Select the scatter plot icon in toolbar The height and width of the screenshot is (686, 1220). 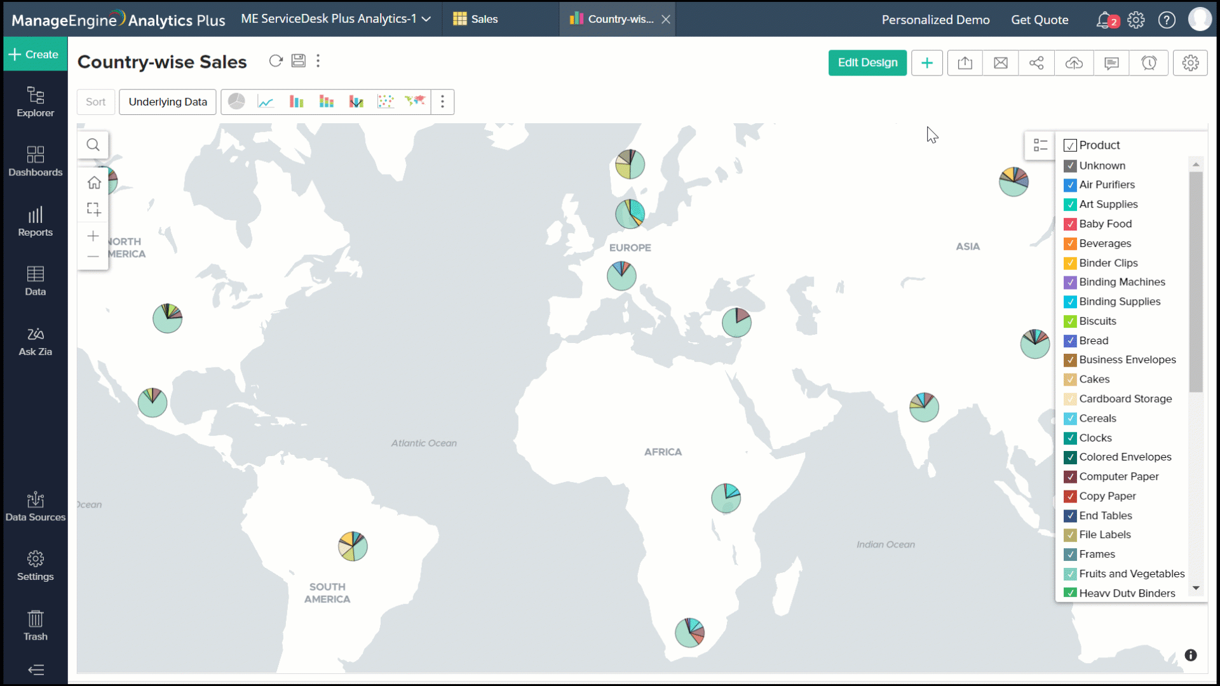coord(386,102)
